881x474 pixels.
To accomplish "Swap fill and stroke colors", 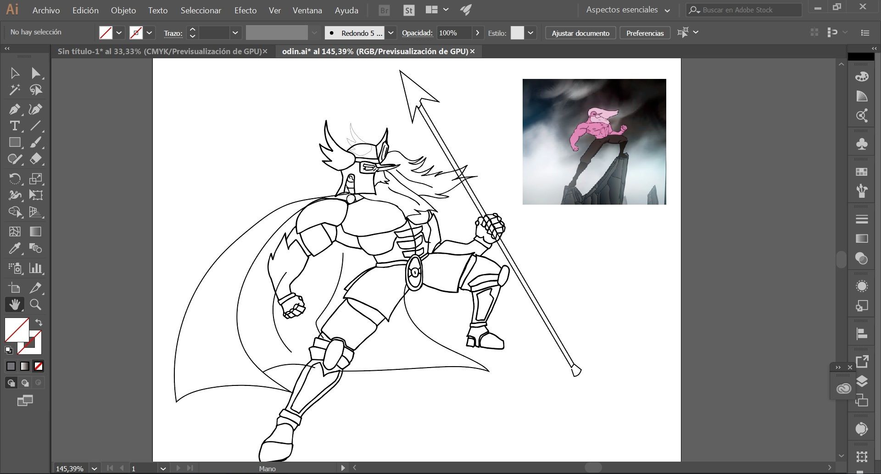I will [x=39, y=322].
